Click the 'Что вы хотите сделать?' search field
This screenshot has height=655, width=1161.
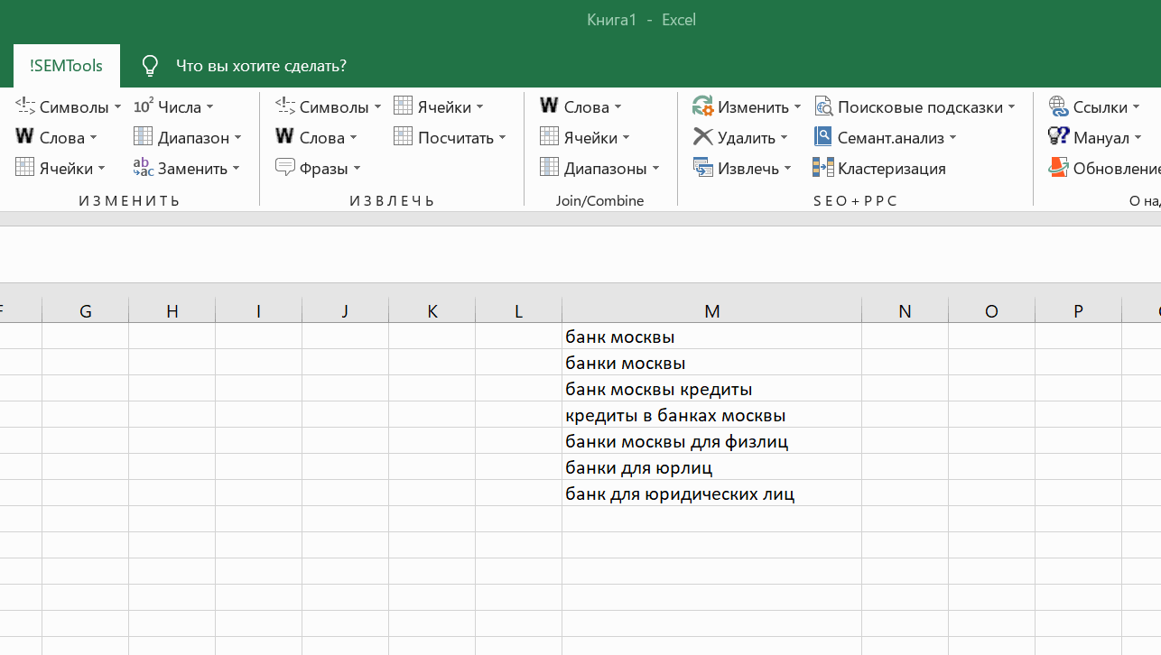(x=261, y=66)
